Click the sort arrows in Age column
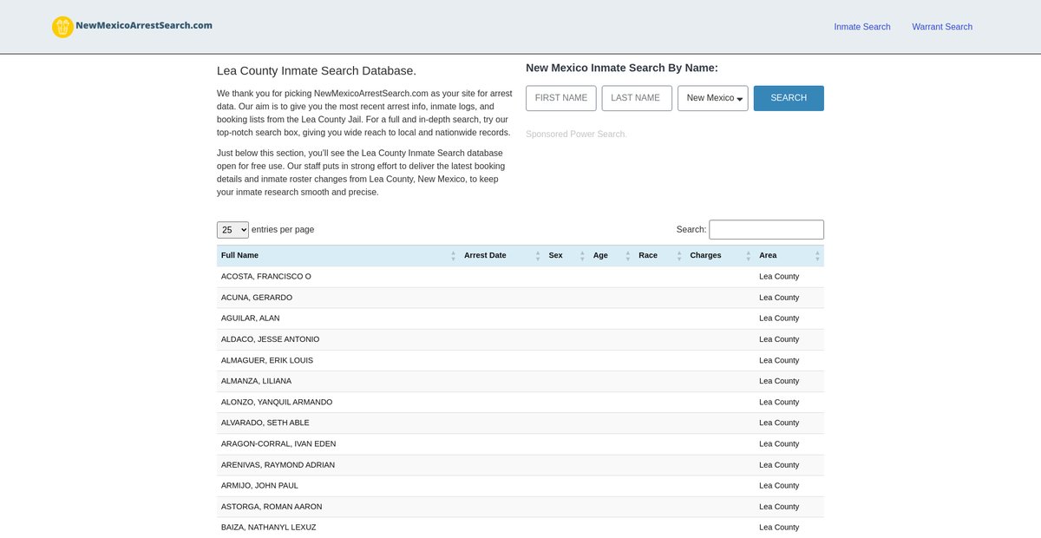Viewport: 1041px width, 538px height. pyautogui.click(x=627, y=256)
